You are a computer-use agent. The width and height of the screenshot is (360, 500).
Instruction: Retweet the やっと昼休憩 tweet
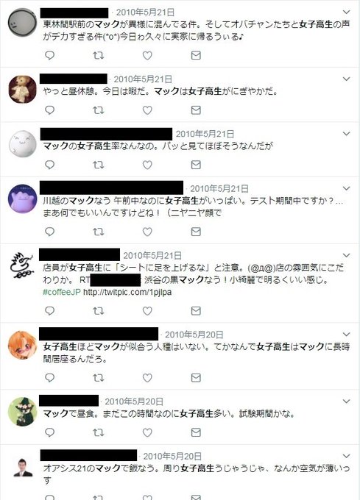point(99,110)
